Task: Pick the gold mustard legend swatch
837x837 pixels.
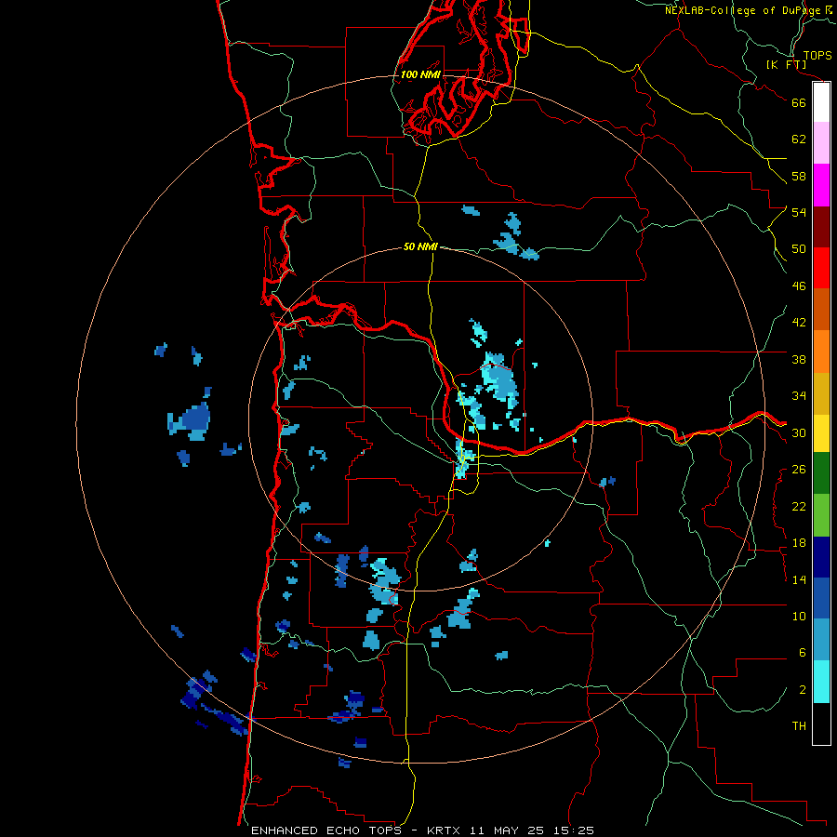Action: tap(821, 394)
